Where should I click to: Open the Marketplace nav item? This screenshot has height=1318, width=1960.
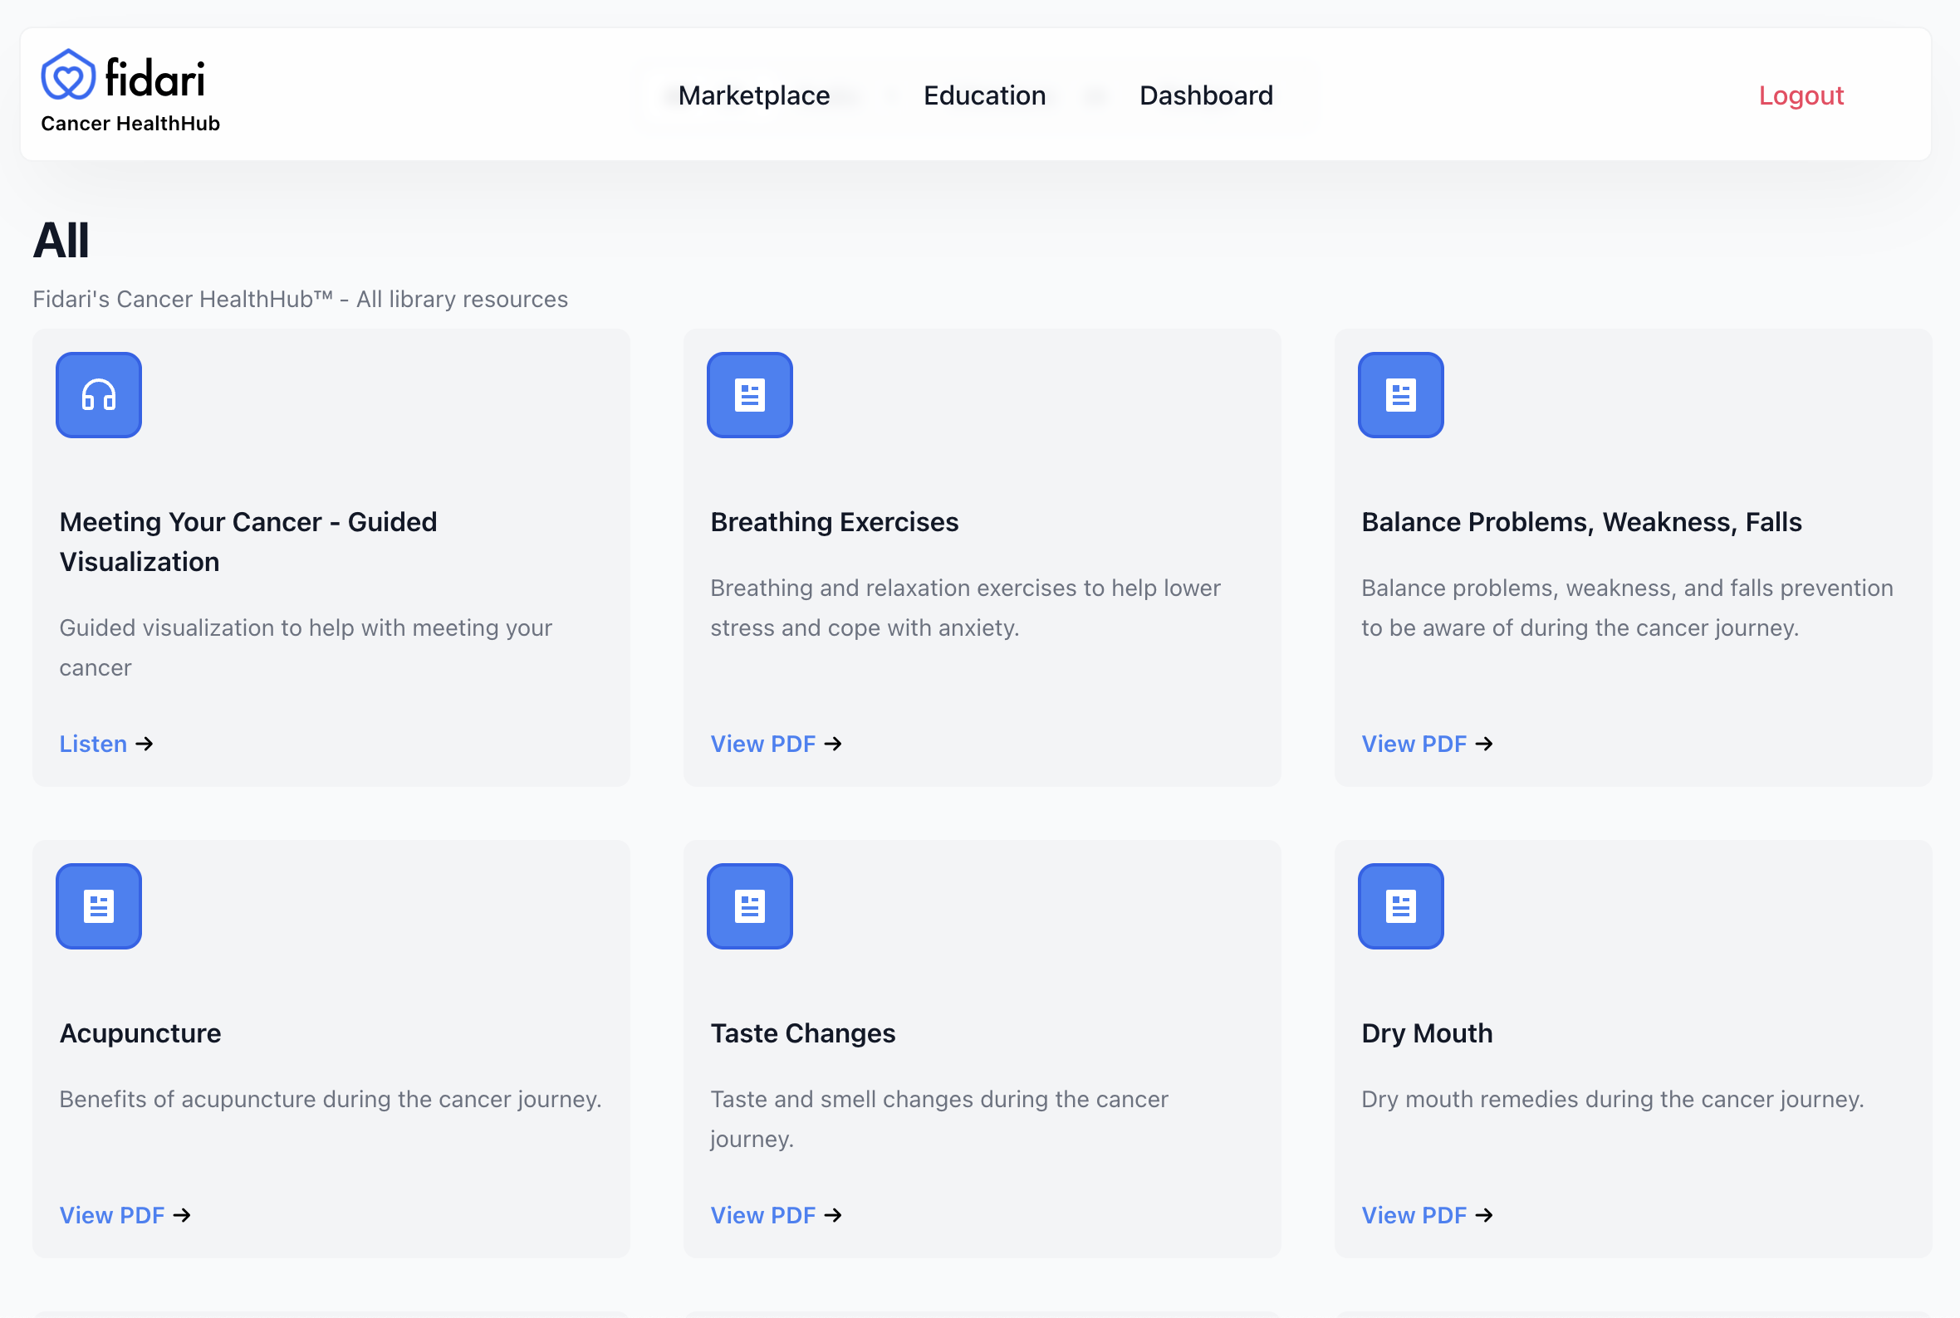(x=753, y=95)
